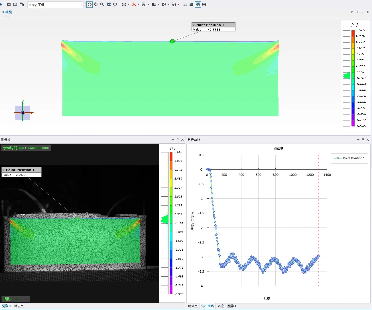The width and height of the screenshot is (372, 310).
Task: Jump to the last view tab arrow
Action: [x=368, y=12]
